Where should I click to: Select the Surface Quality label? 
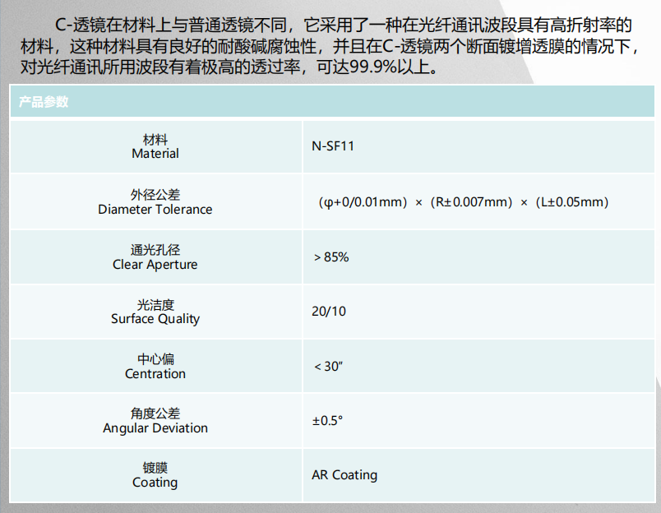[155, 312]
